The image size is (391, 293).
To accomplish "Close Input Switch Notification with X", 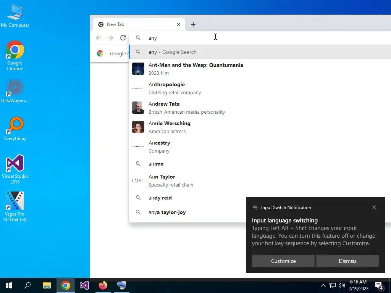I will click(374, 207).
